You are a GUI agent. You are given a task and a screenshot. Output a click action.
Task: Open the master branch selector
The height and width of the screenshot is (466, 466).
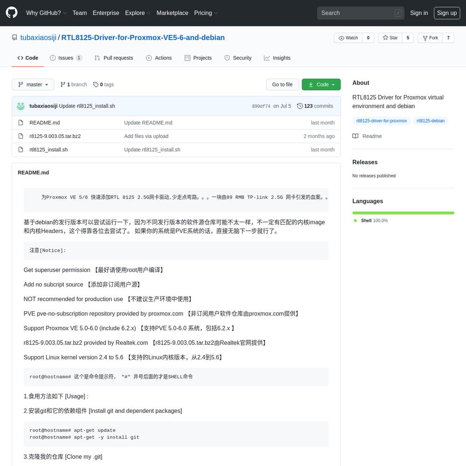33,84
